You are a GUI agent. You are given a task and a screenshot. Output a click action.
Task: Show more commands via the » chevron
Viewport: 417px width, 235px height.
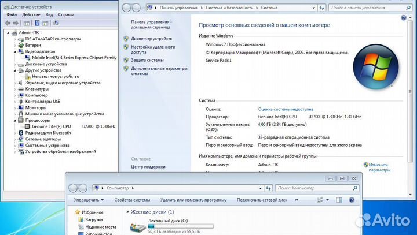click(x=297, y=200)
